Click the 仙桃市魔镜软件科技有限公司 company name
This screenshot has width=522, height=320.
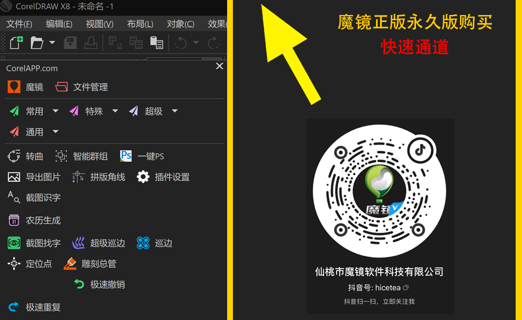click(379, 272)
